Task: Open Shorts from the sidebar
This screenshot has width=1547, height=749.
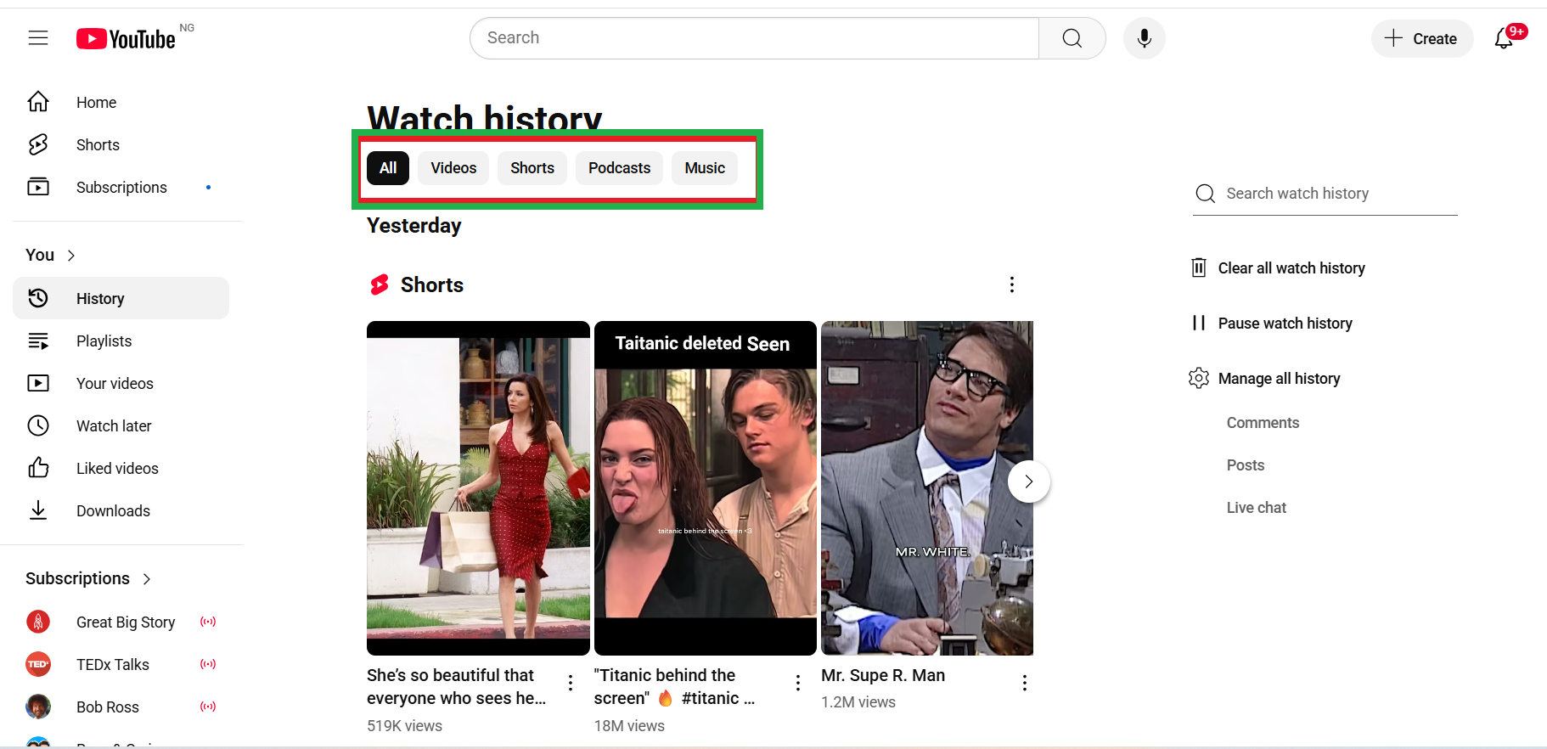Action: coord(121,145)
